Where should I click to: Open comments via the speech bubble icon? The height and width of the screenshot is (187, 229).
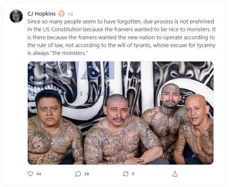click(78, 174)
